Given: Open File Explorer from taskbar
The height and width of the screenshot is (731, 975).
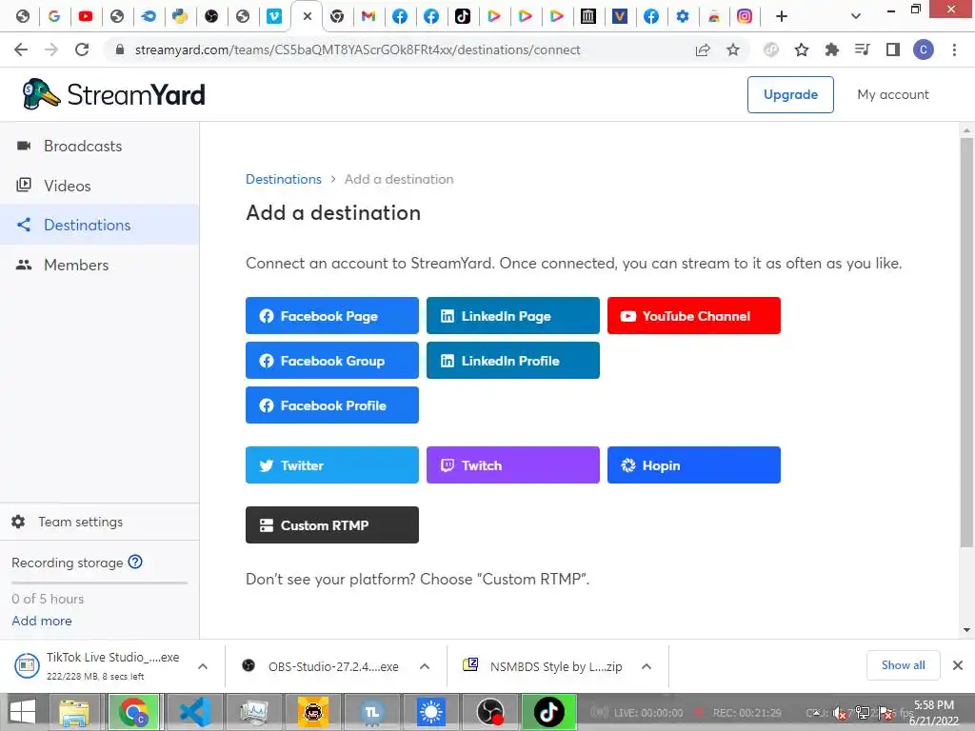Looking at the screenshot, I should (x=74, y=712).
